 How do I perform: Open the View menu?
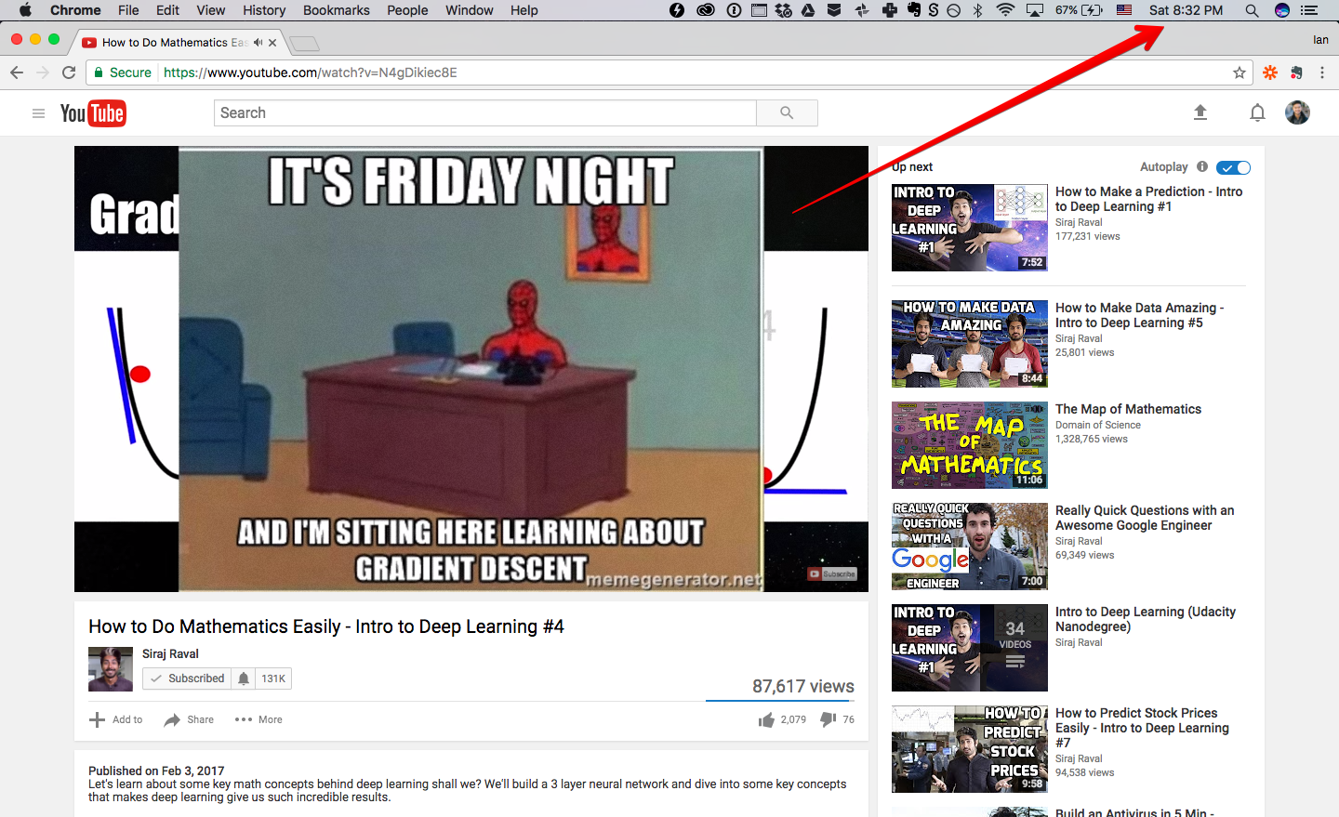[x=211, y=10]
